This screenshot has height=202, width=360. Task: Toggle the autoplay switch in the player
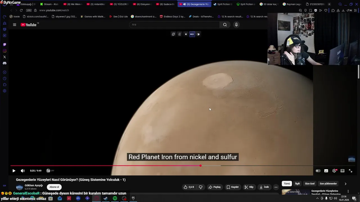click(318, 171)
